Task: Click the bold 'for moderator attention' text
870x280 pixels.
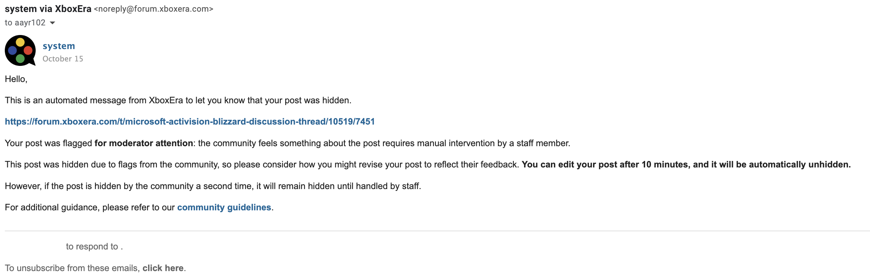Action: [x=144, y=143]
